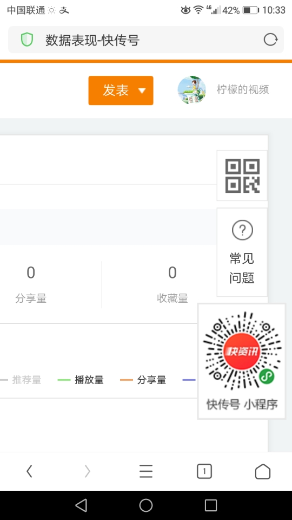292x520 pixels.
Task: Tap the 快传号 小程序 mini-program code
Action: coord(242,361)
